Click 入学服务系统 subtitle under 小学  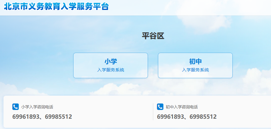tap(111, 70)
